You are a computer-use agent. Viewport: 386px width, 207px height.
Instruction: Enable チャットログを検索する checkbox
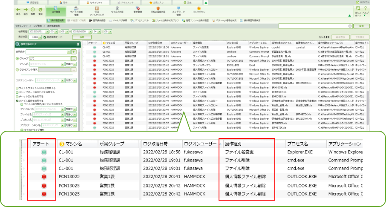coord(17,97)
